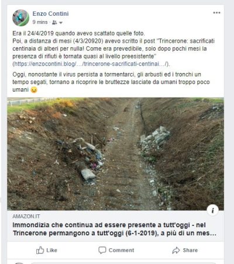234x264 pixels.
Task: Click the speech bubble Comment icon
Action: click(102, 250)
